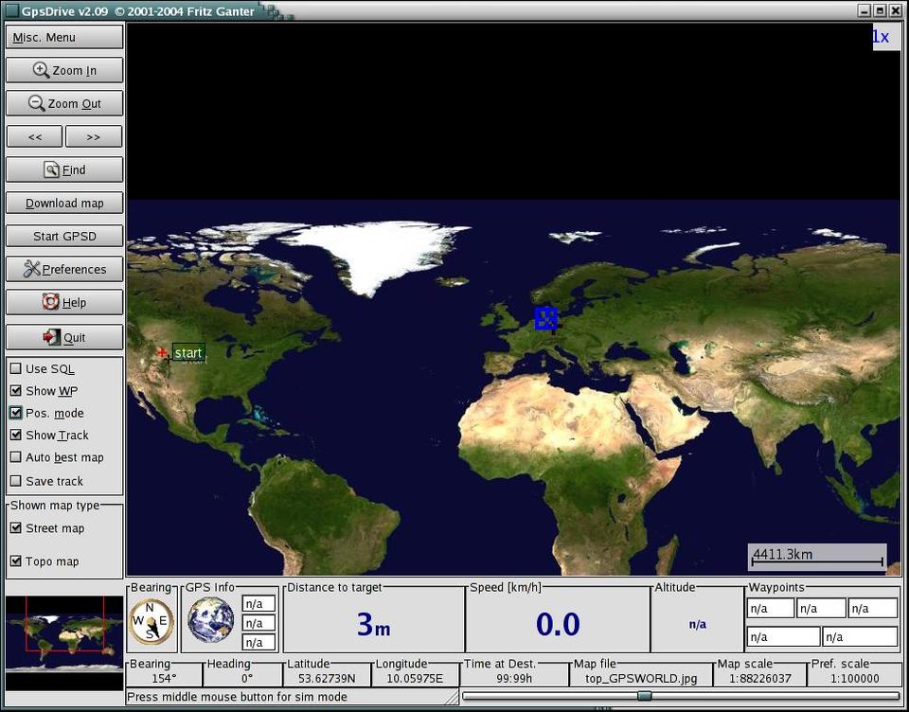Quit GpsDrive using the exit icon

tap(64, 337)
